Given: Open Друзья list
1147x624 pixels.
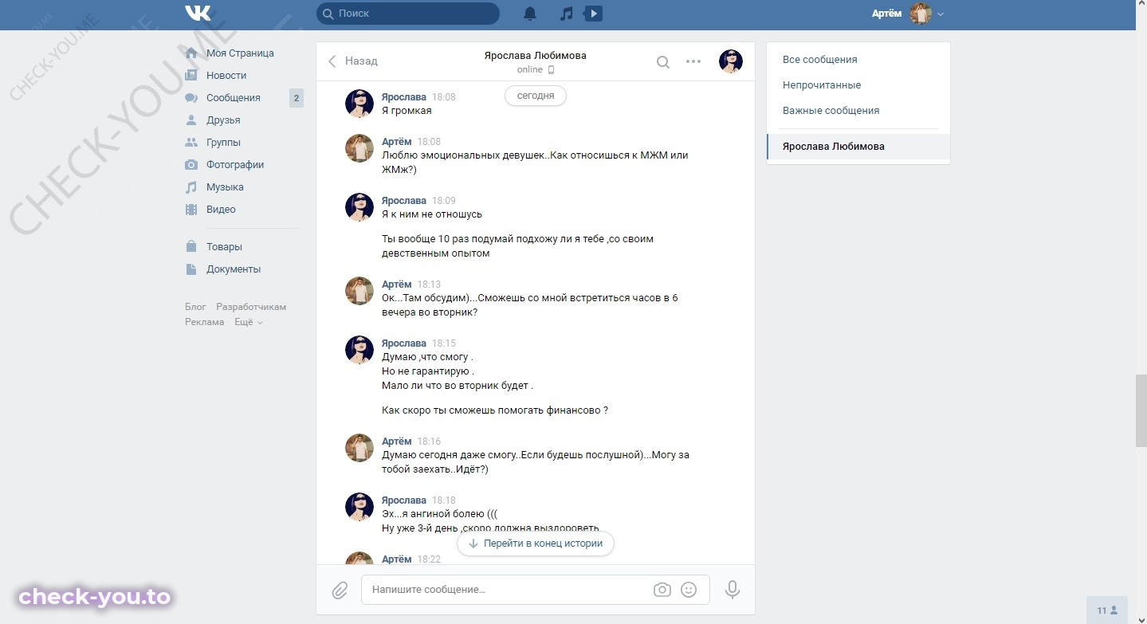Looking at the screenshot, I should click(223, 120).
